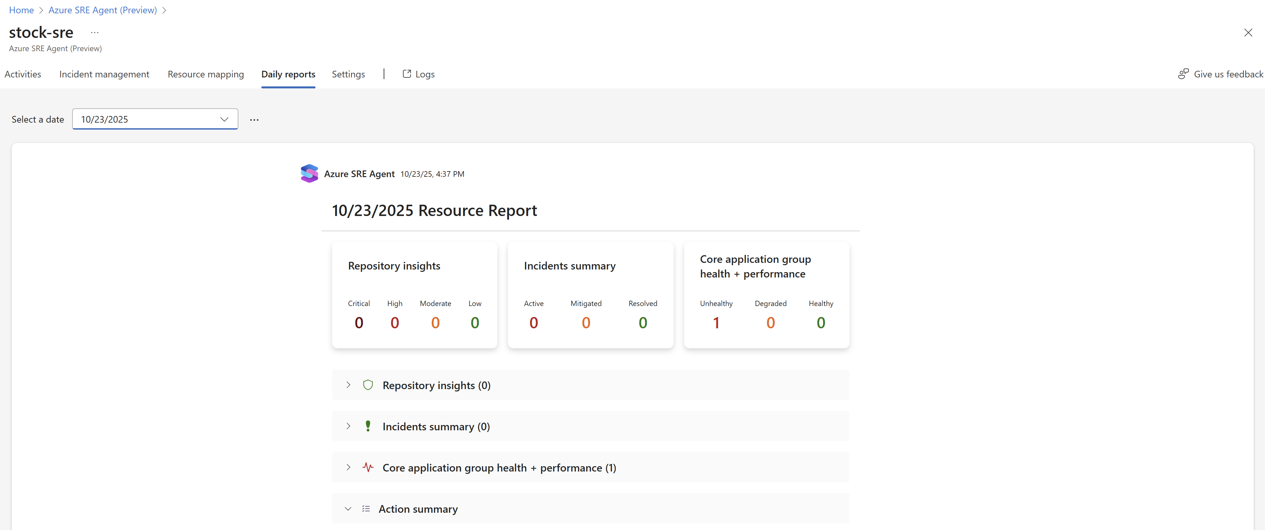This screenshot has width=1265, height=530.
Task: Open the Select a date dropdown
Action: click(x=155, y=119)
